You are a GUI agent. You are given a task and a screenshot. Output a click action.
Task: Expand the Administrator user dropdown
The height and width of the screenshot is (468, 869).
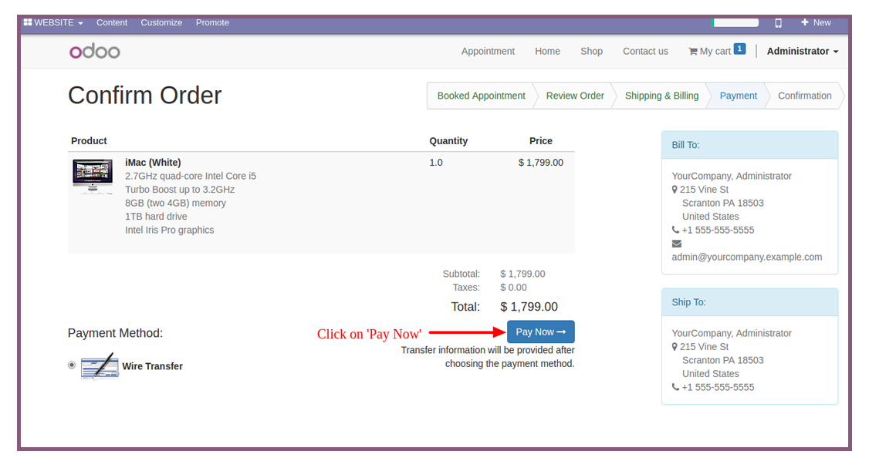pos(803,51)
